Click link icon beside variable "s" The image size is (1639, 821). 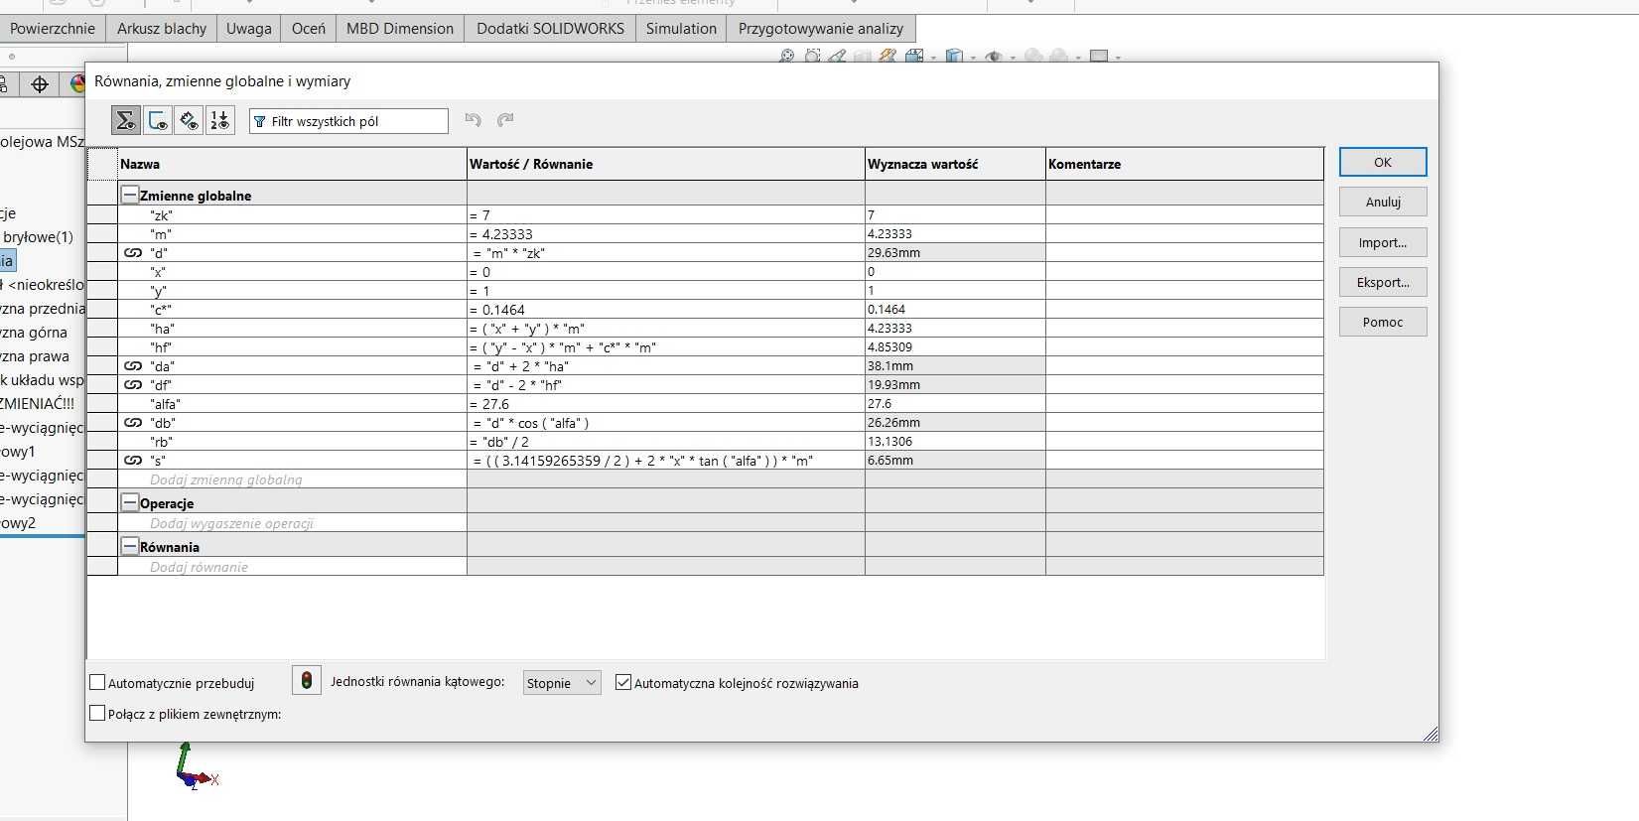coord(133,461)
